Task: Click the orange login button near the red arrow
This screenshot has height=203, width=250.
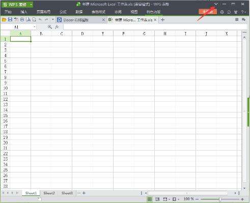Action: pyautogui.click(x=208, y=12)
